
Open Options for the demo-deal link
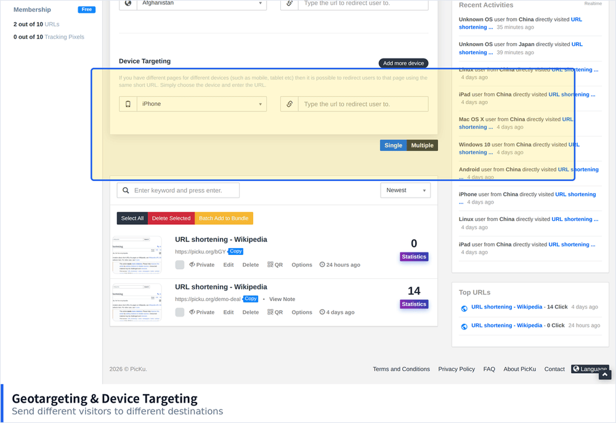coord(302,312)
